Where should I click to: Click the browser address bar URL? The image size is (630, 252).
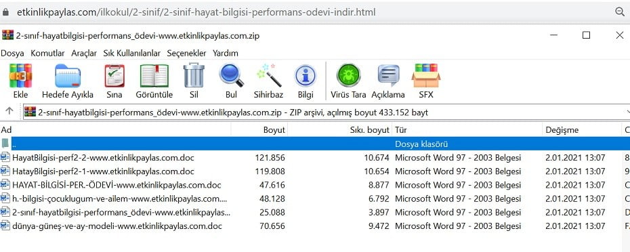(196, 12)
